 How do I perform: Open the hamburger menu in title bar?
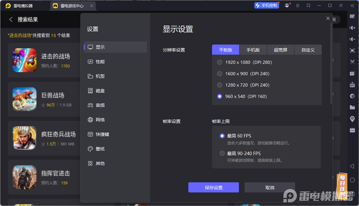(x=298, y=5)
